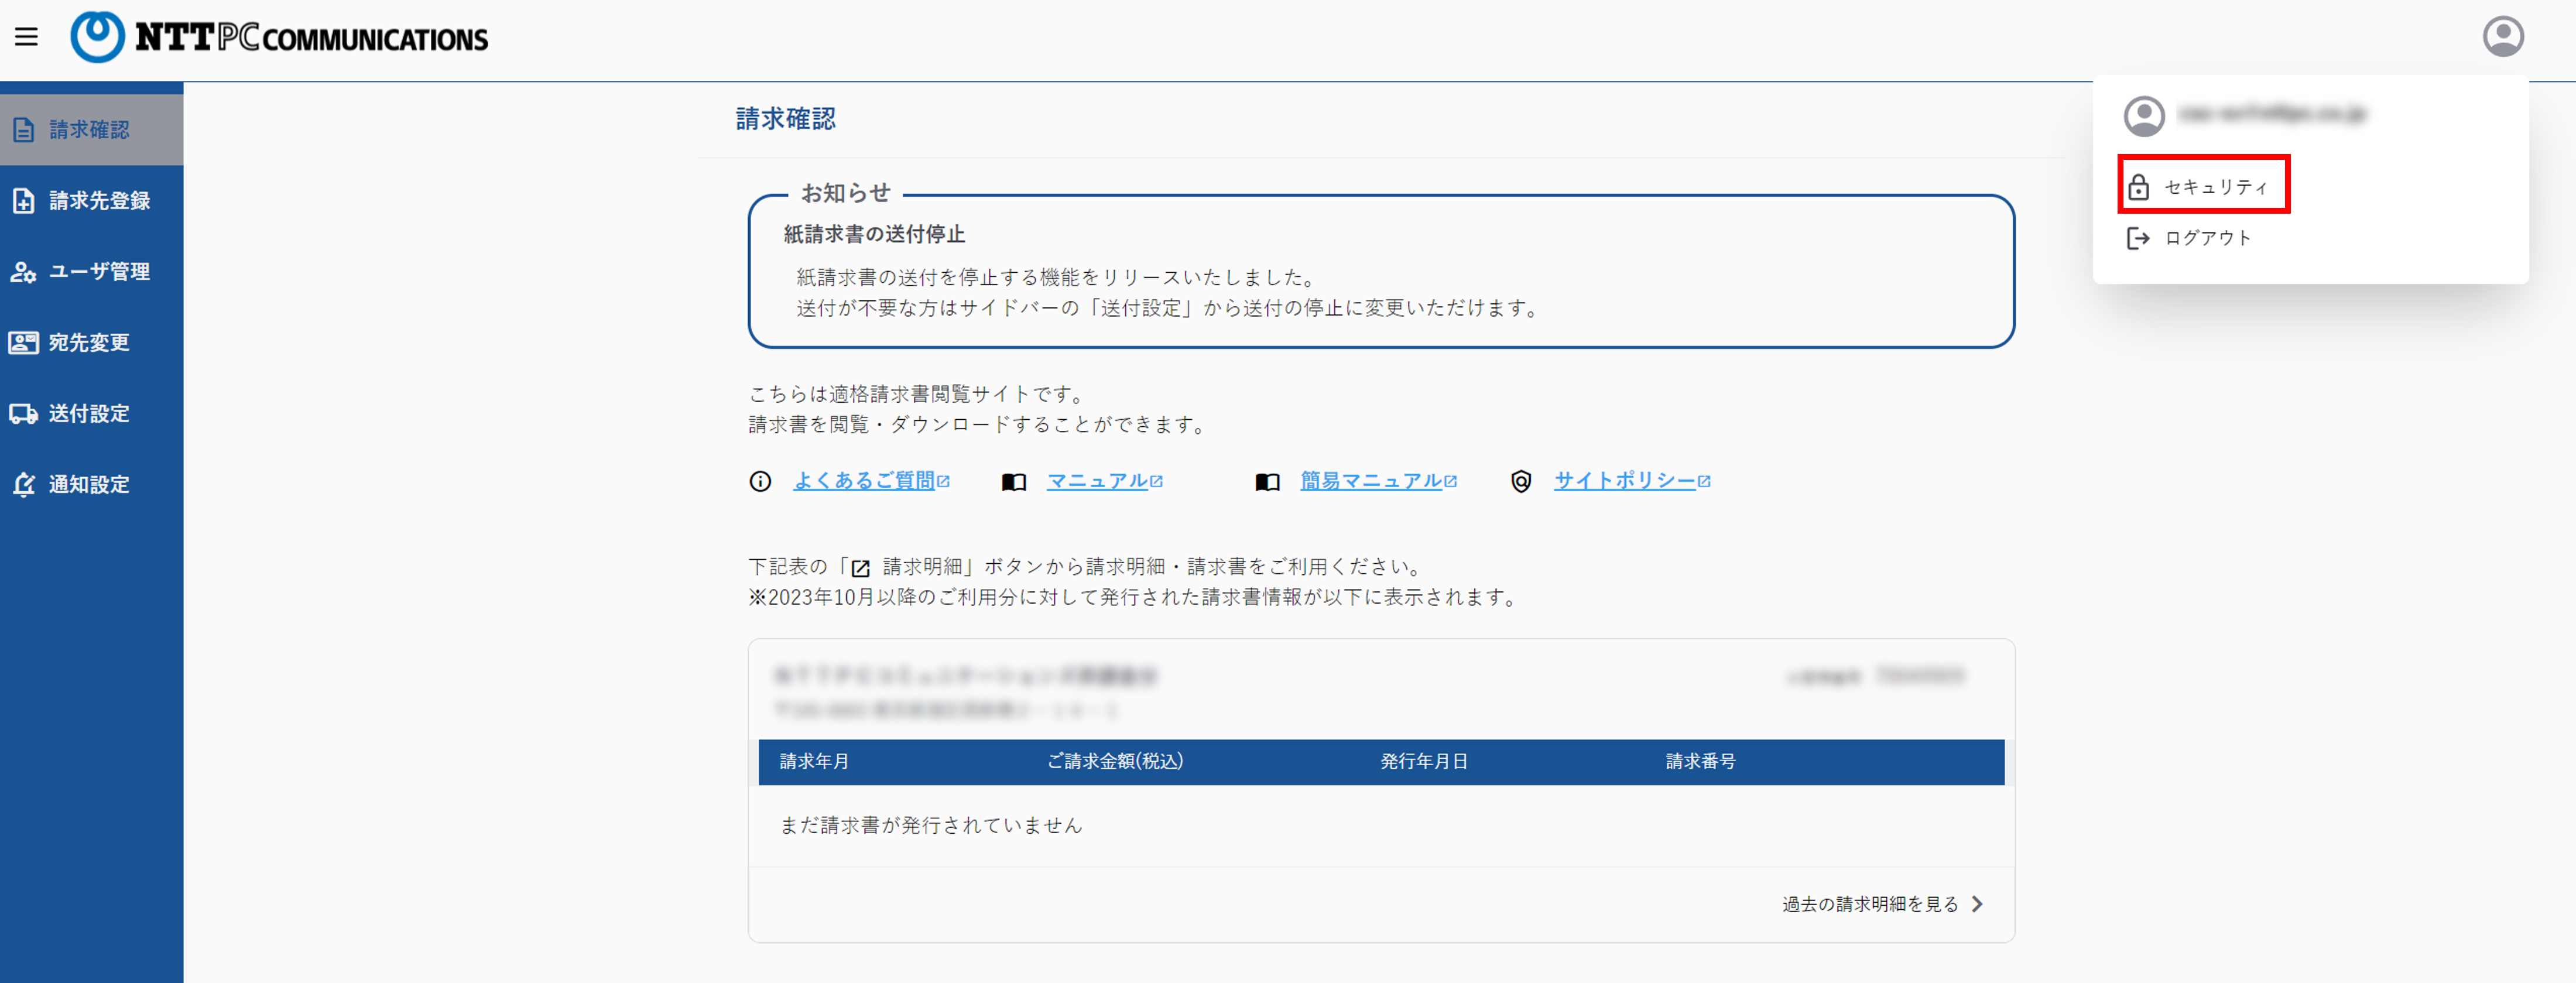
Task: Open the サイトポリシー link
Action: point(1625,481)
